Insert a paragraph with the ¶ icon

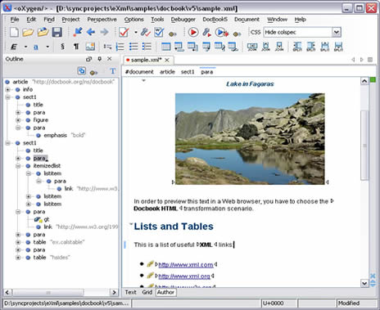coord(76,47)
